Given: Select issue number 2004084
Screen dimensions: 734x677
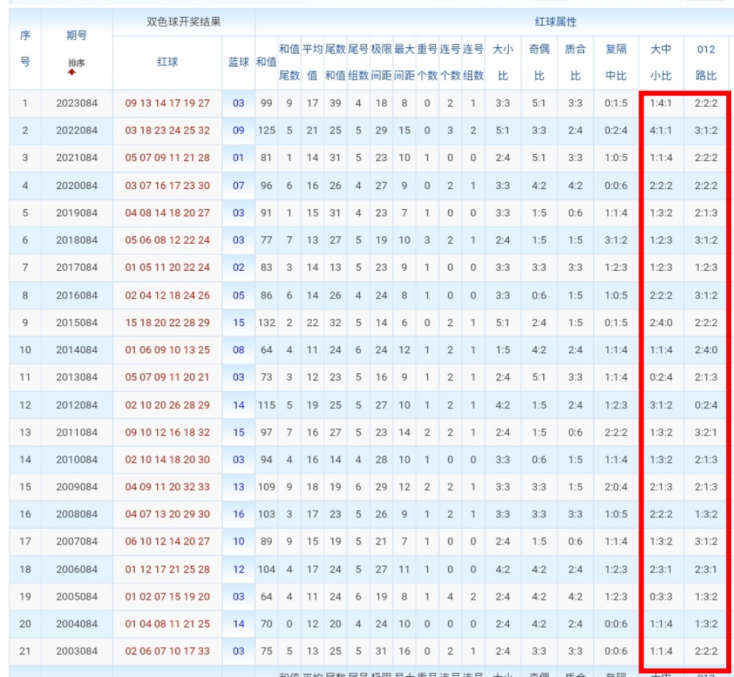Looking at the screenshot, I should (x=77, y=624).
